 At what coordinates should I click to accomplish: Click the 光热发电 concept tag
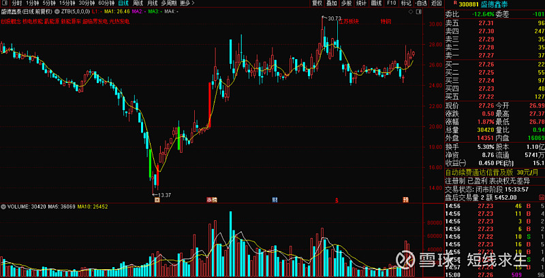point(119,22)
